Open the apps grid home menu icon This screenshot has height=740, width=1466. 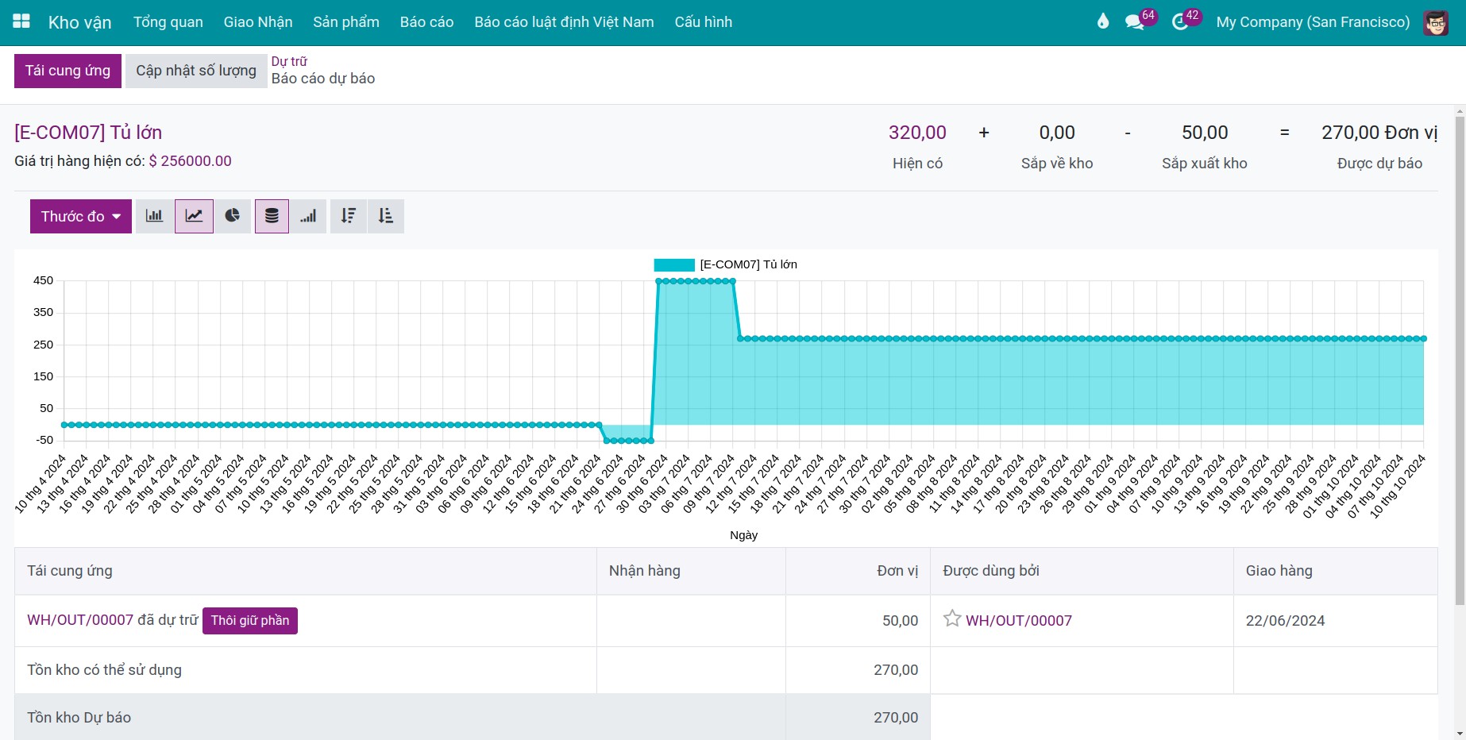[x=21, y=21]
